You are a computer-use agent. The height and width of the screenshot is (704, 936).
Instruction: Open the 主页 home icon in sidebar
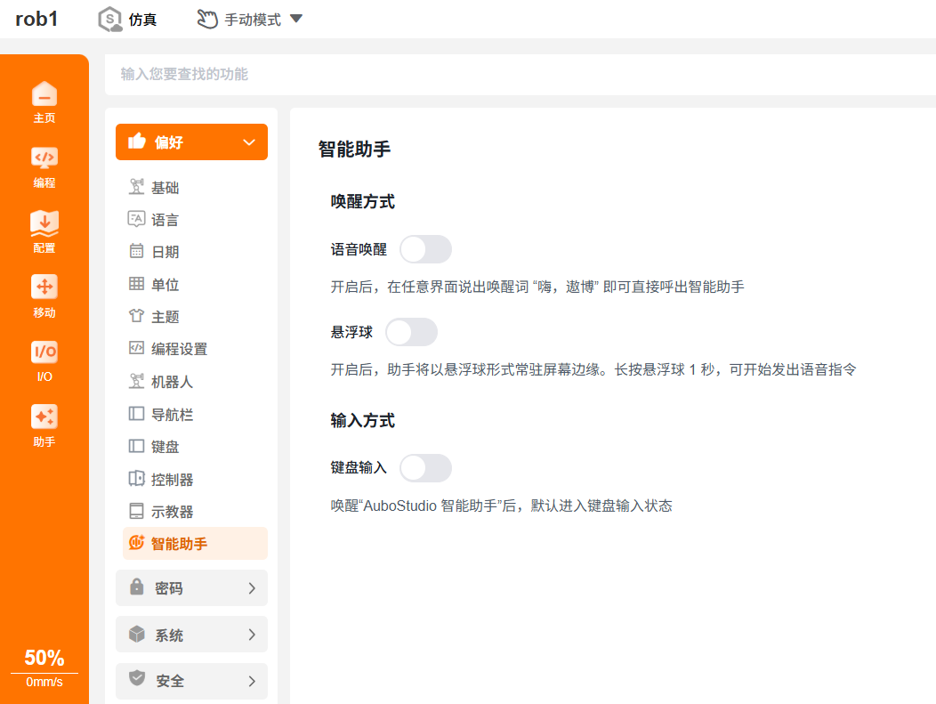pyautogui.click(x=44, y=94)
